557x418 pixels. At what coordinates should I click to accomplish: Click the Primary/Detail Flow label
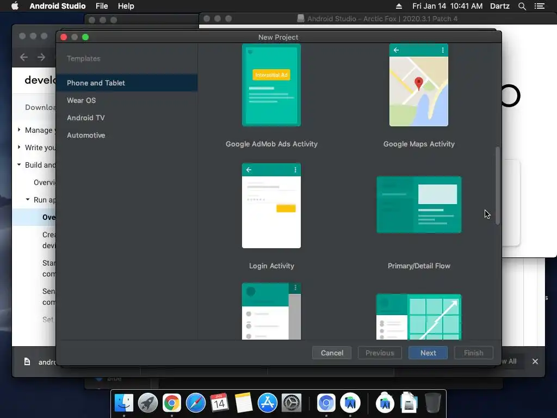(419, 266)
